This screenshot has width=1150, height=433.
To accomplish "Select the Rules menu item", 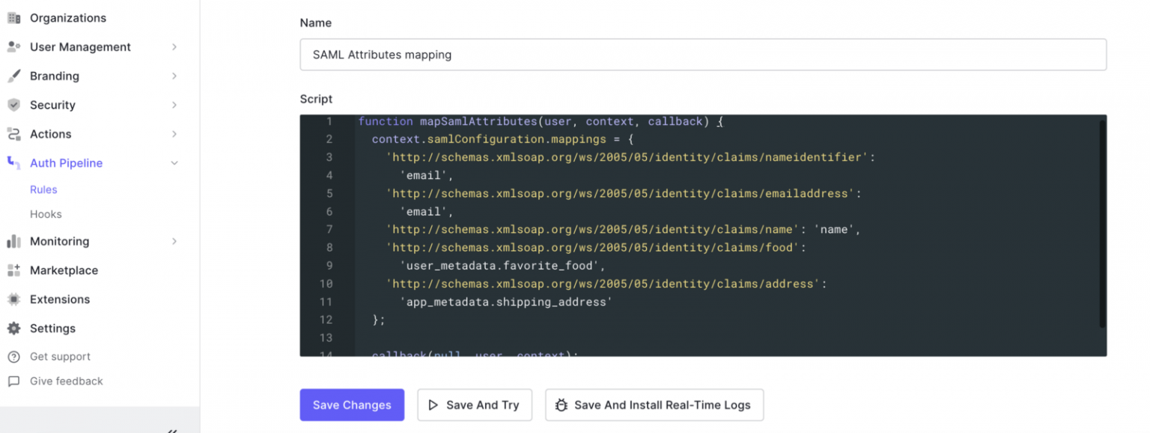I will click(43, 190).
